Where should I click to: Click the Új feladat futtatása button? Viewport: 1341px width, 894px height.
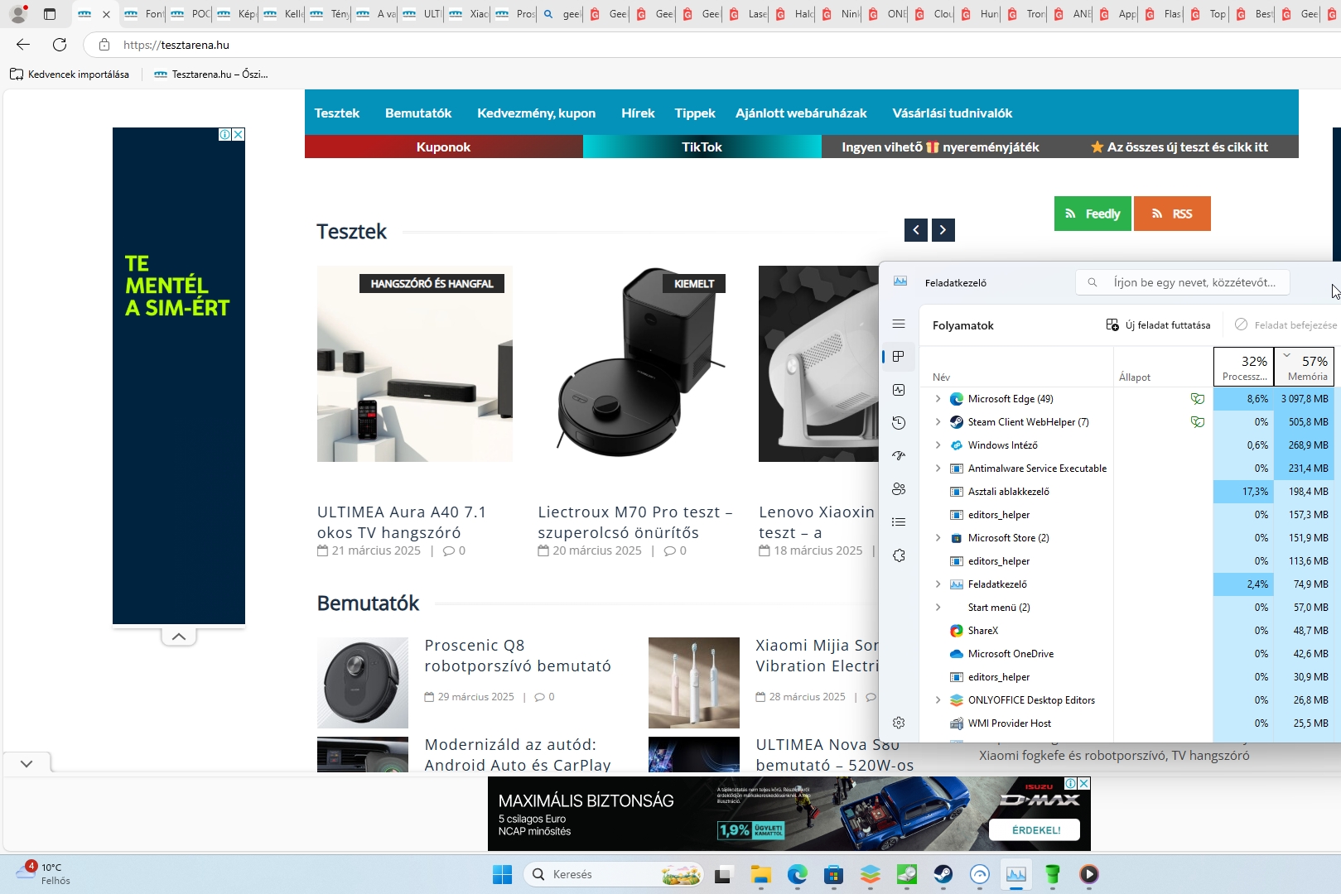click(1158, 325)
